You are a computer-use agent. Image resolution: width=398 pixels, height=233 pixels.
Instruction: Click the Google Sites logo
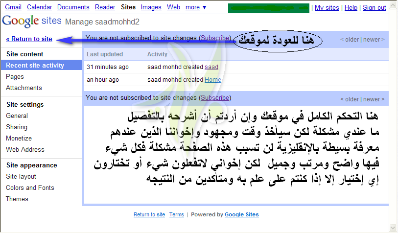pyautogui.click(x=32, y=21)
